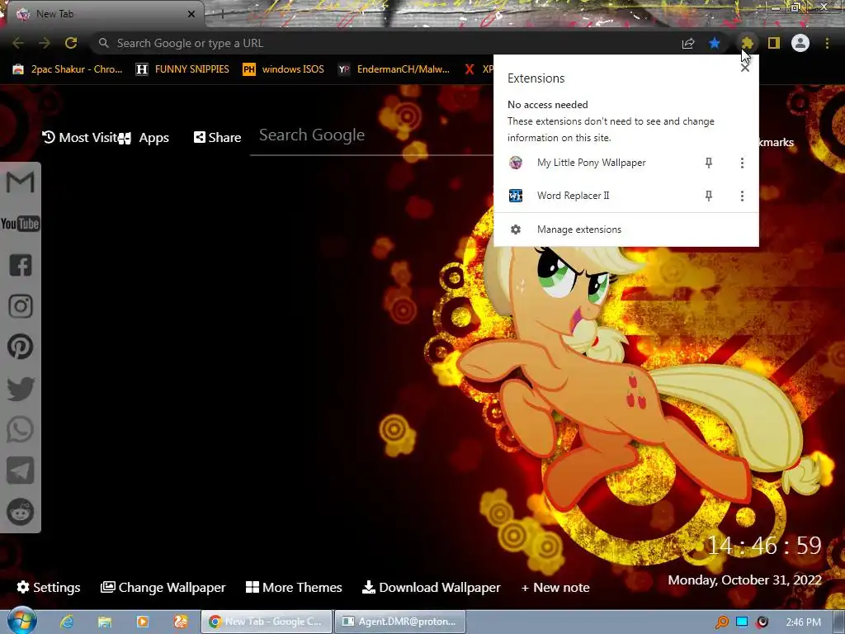Open Chrome three-dot main menu
Screen dimensions: 845x634
click(827, 43)
